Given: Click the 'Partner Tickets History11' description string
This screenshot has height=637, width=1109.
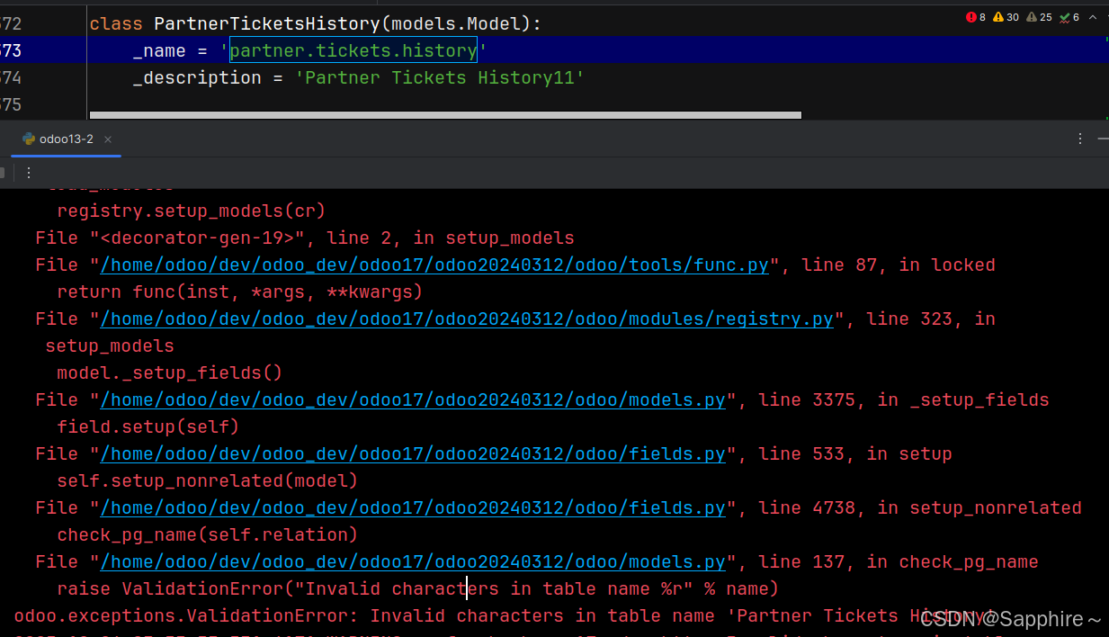Looking at the screenshot, I should point(440,78).
